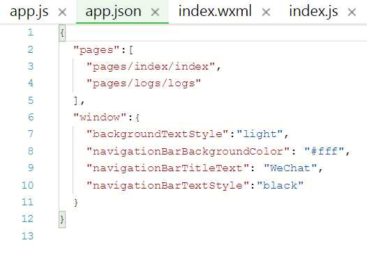
Task: Click the "light" value
Action: click(260, 134)
